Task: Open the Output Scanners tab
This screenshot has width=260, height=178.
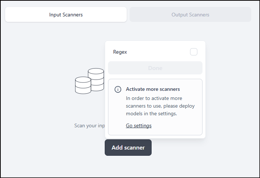Action: (190, 15)
